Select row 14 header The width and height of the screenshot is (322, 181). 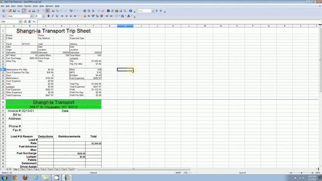[x=3, y=69]
